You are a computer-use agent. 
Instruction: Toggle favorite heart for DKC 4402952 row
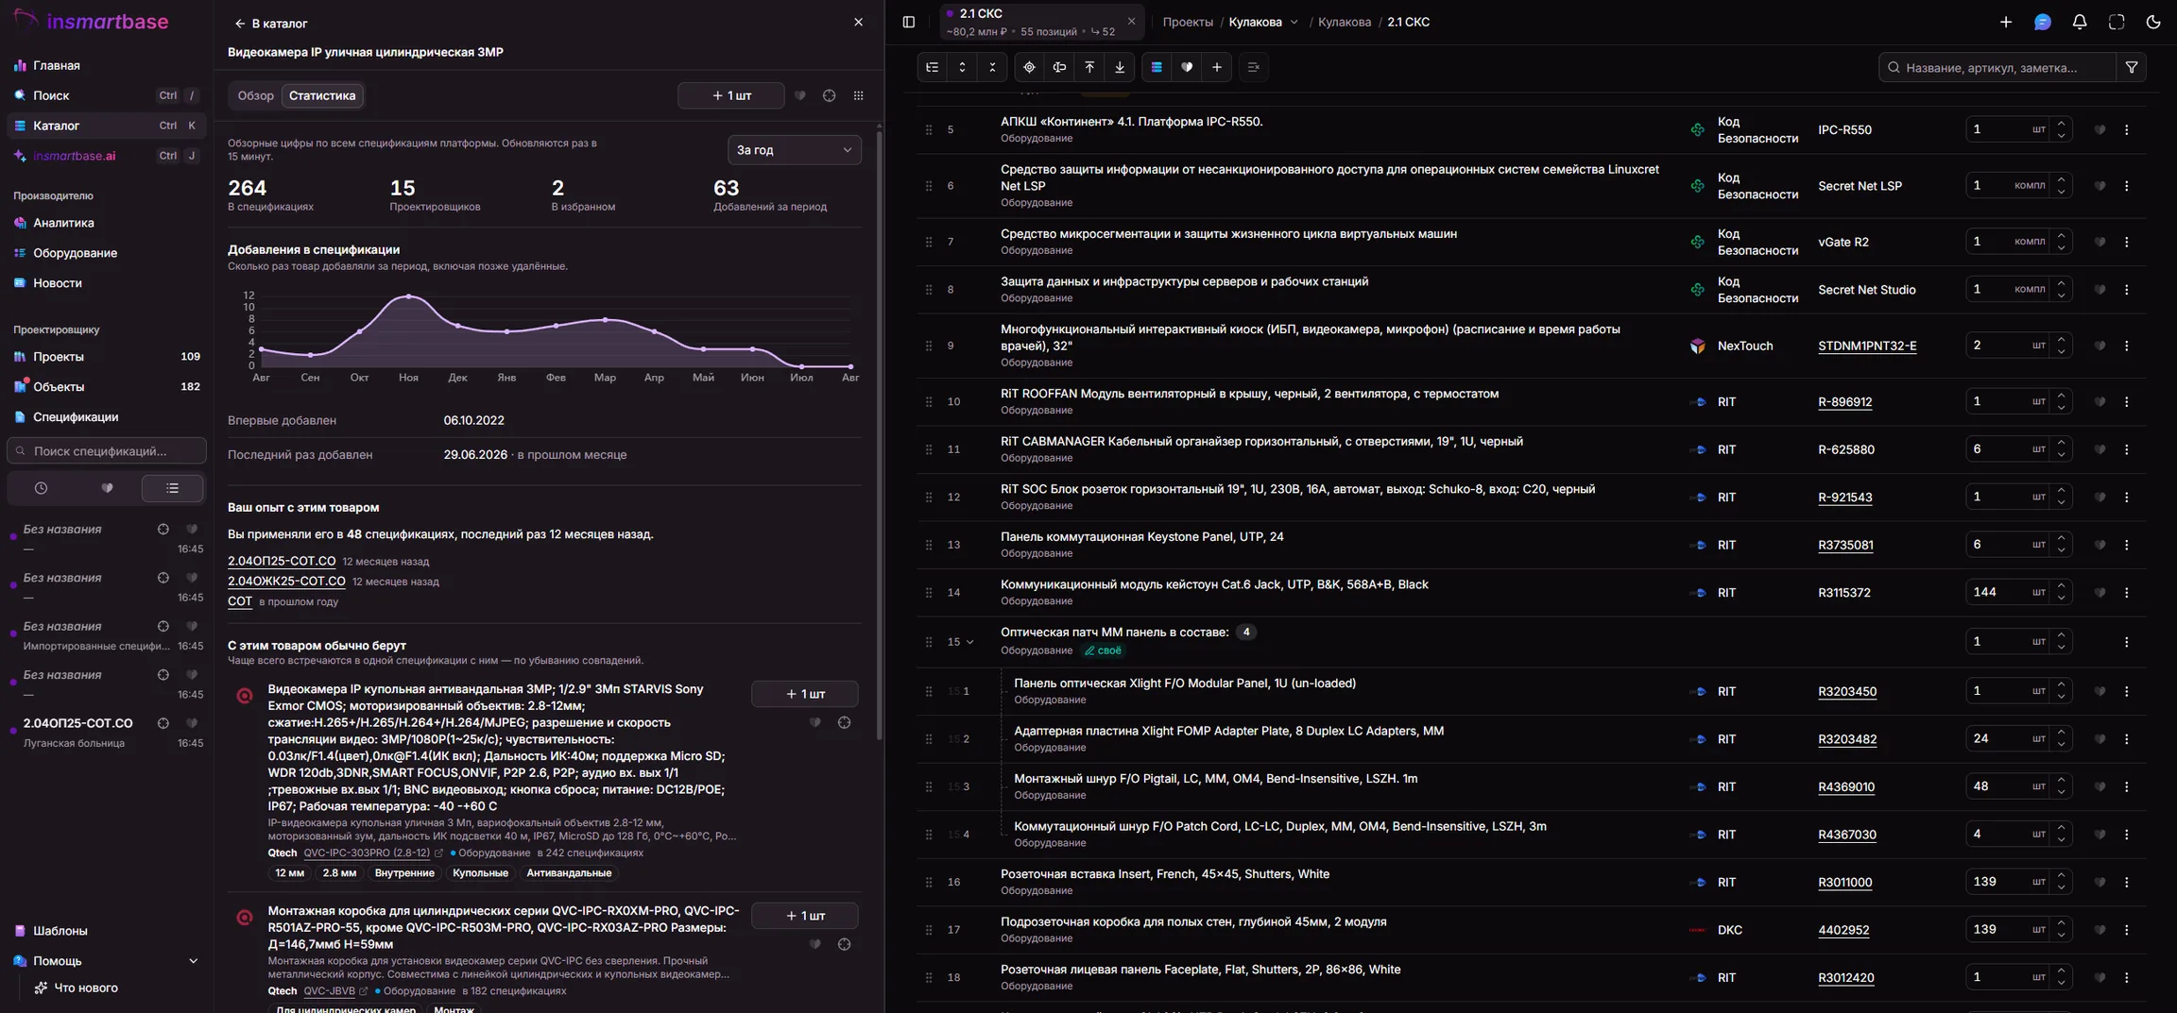(x=2100, y=930)
